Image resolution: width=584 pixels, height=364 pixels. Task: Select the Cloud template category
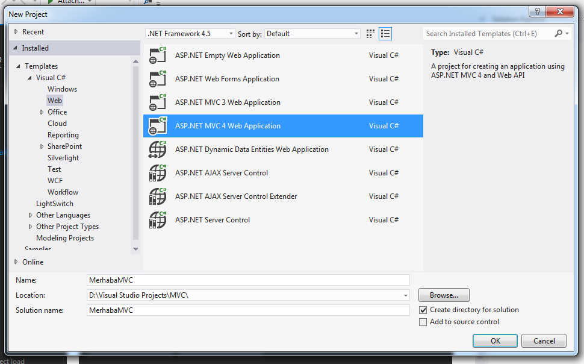point(57,124)
